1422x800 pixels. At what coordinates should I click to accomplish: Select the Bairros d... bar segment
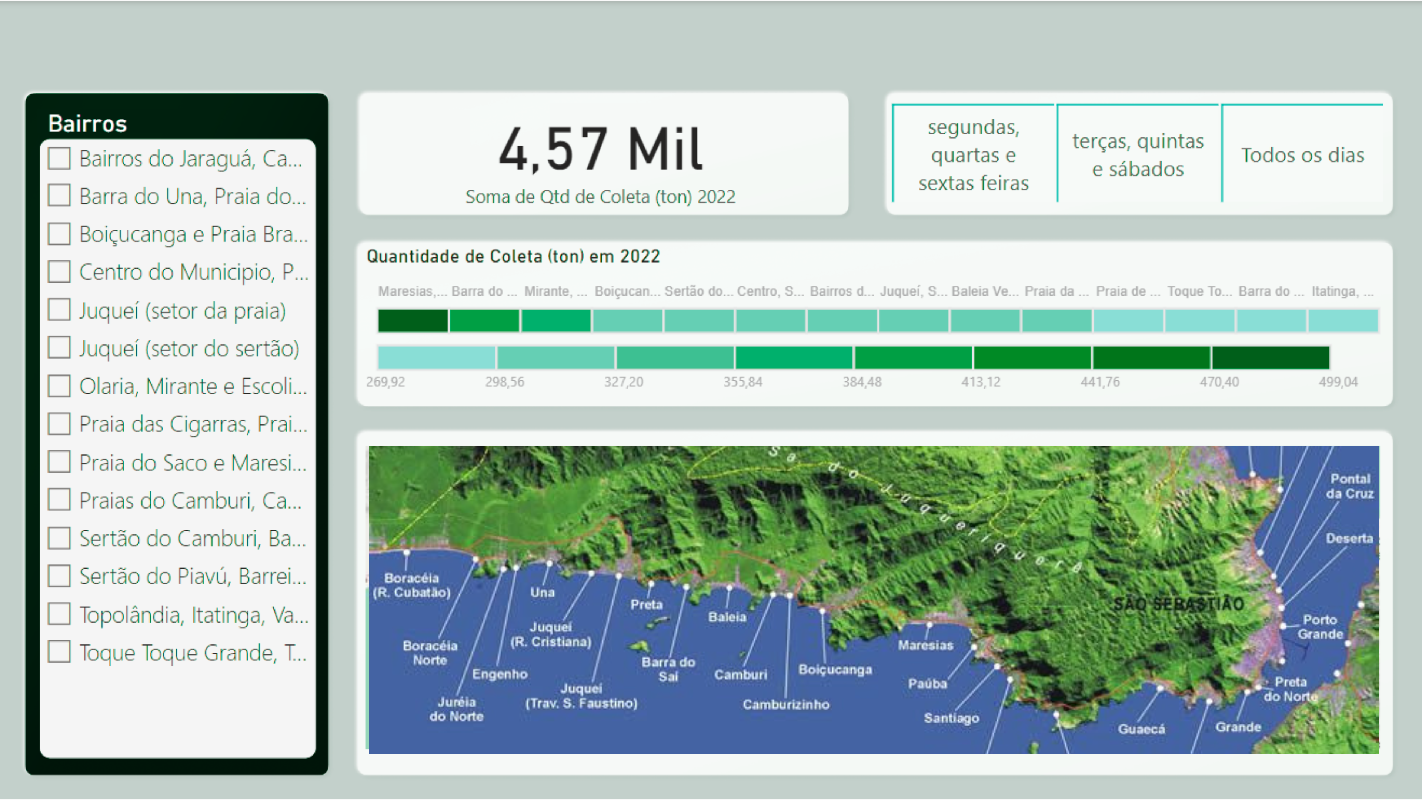point(842,321)
